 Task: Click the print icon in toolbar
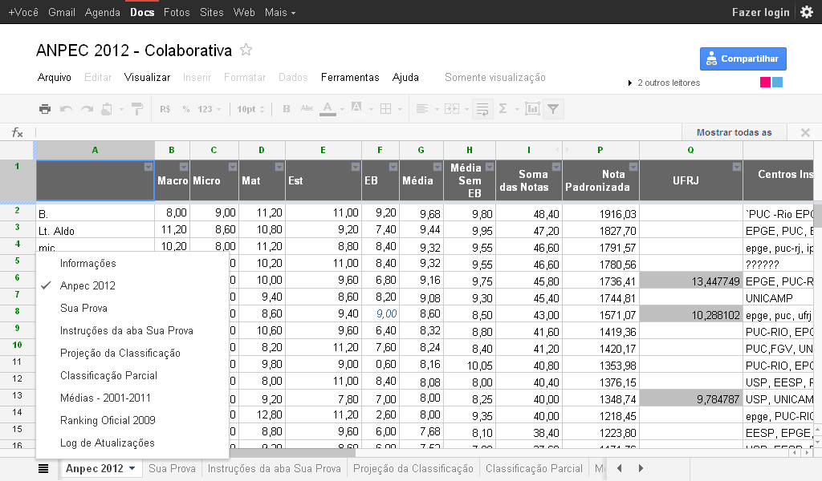[45, 109]
